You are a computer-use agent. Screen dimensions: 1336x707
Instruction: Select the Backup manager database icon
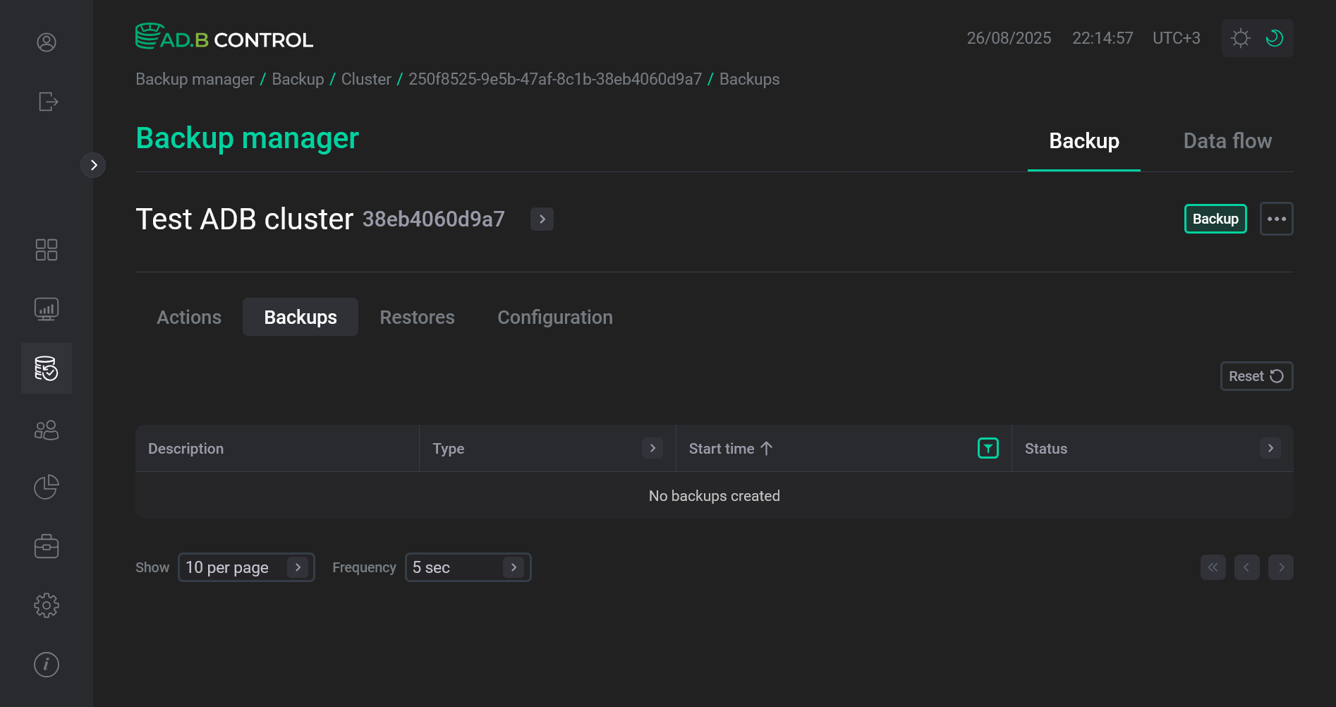(x=47, y=368)
